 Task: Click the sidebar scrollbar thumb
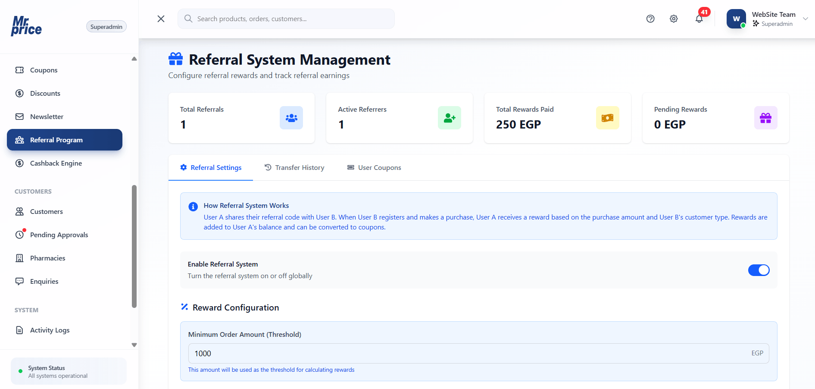point(134,246)
